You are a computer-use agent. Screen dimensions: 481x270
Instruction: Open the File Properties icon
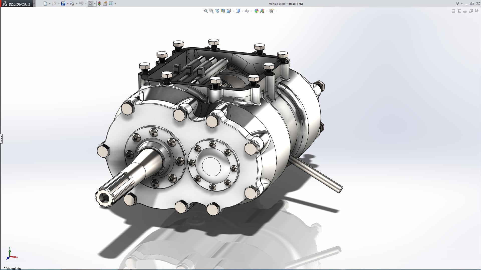coord(105,3)
